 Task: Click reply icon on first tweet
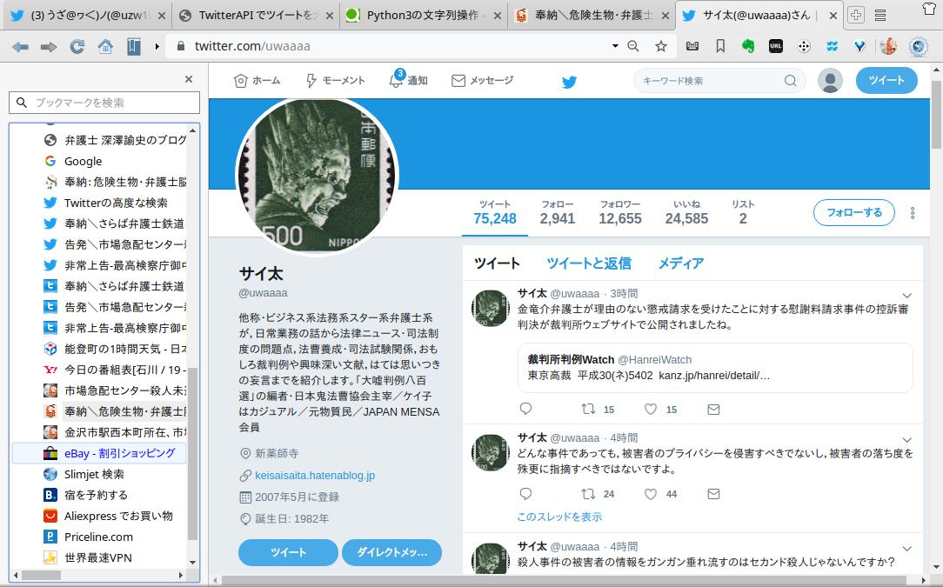525,409
